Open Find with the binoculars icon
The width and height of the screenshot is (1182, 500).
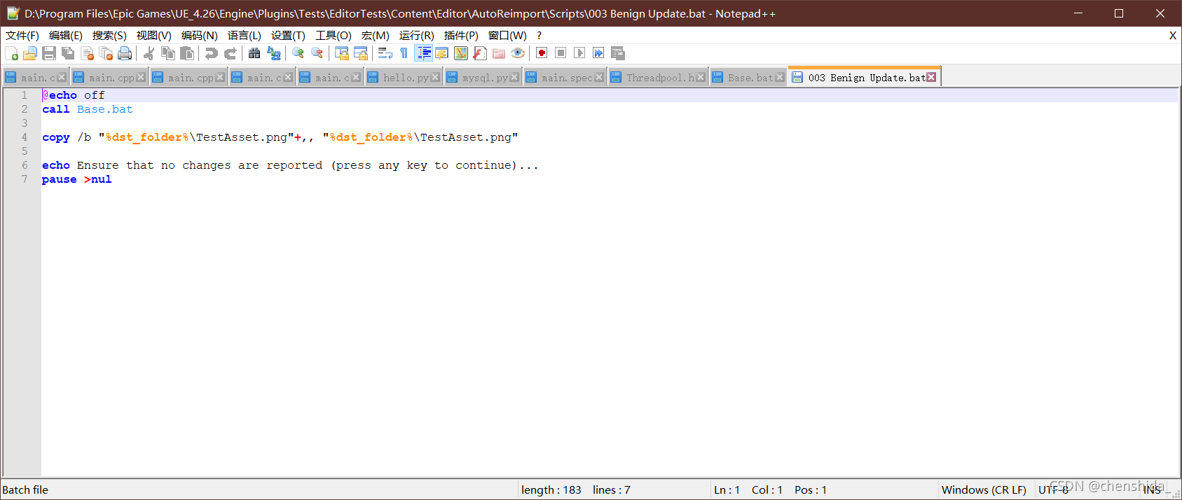click(254, 53)
